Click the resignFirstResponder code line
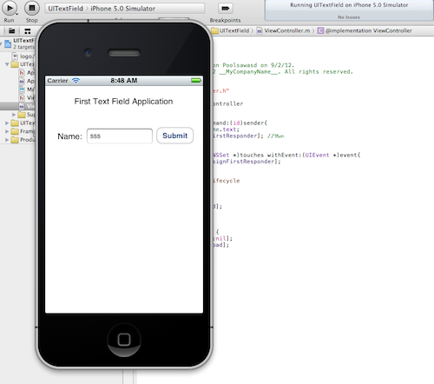This screenshot has height=384, width=434. coord(247,162)
